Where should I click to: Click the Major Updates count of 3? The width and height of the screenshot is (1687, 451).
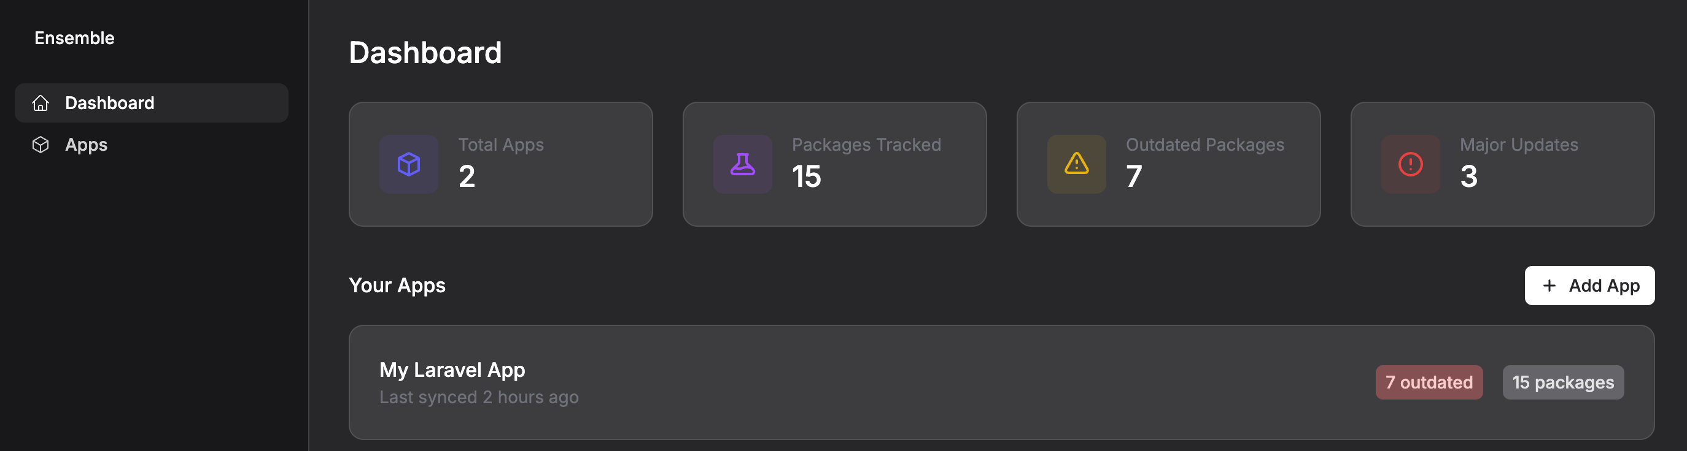pyautogui.click(x=1470, y=175)
